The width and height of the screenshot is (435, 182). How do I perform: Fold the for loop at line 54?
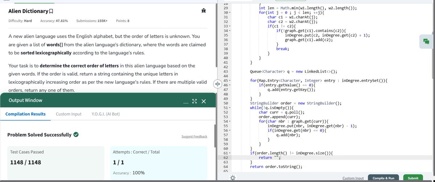pyautogui.click(x=229, y=121)
